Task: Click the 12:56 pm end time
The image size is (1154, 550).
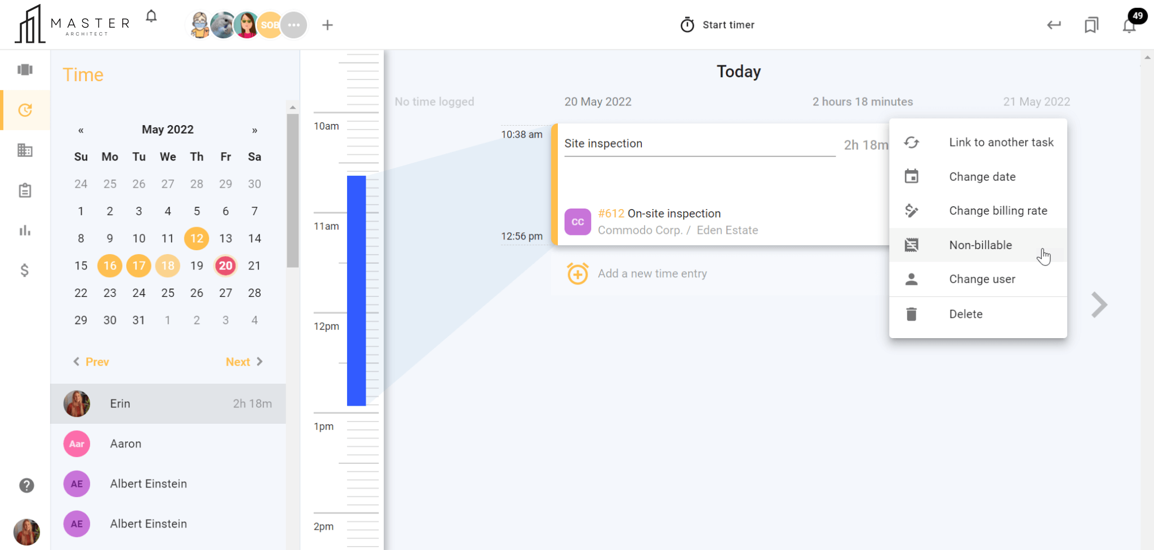Action: coord(522,236)
